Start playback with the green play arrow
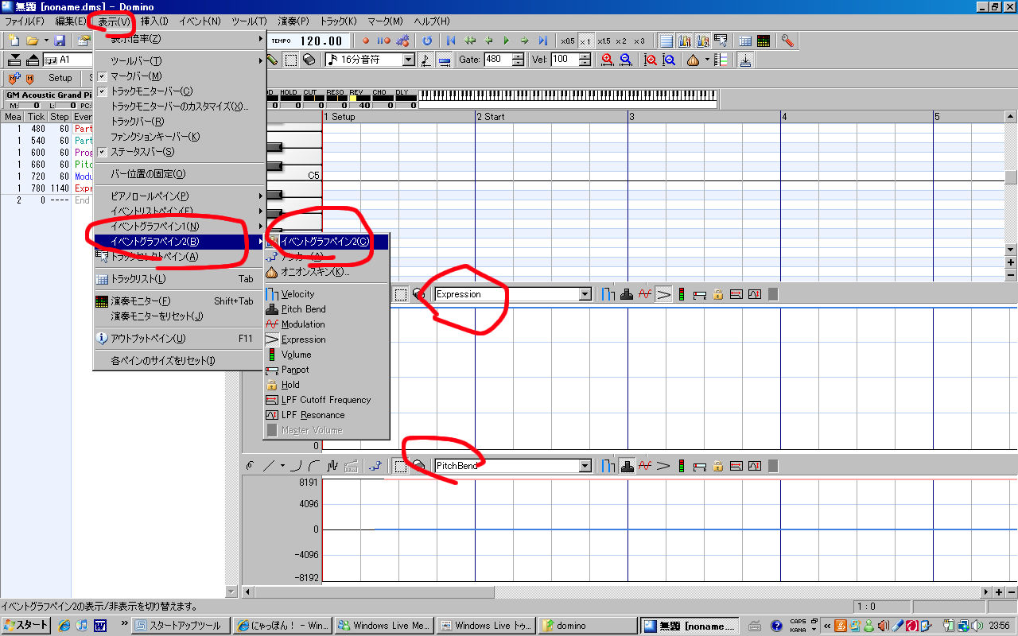This screenshot has width=1018, height=636. [506, 41]
